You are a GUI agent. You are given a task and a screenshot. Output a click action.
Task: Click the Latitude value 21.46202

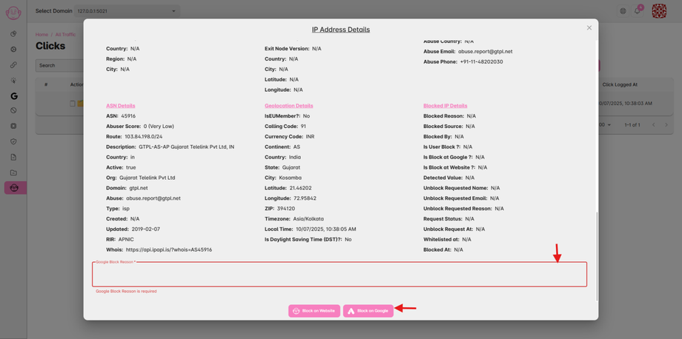[300, 188]
